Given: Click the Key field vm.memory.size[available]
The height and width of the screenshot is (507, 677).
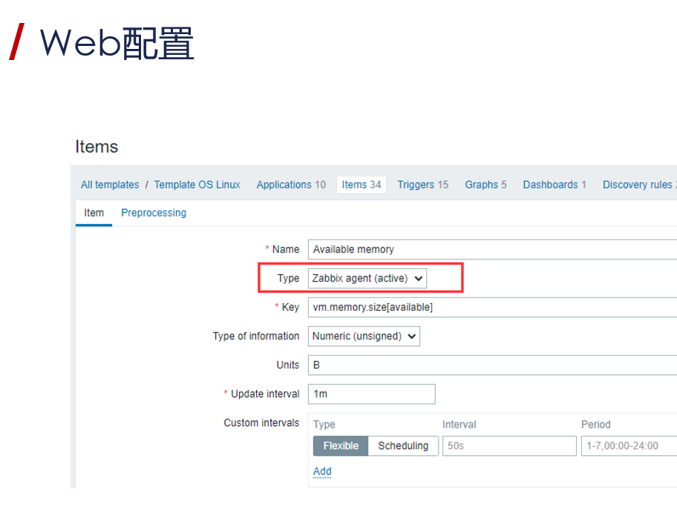Looking at the screenshot, I should coord(492,308).
